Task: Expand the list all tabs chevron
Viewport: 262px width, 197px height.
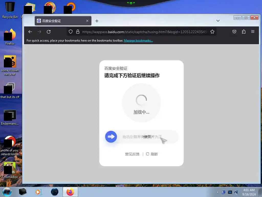Action: pyautogui.click(x=218, y=21)
